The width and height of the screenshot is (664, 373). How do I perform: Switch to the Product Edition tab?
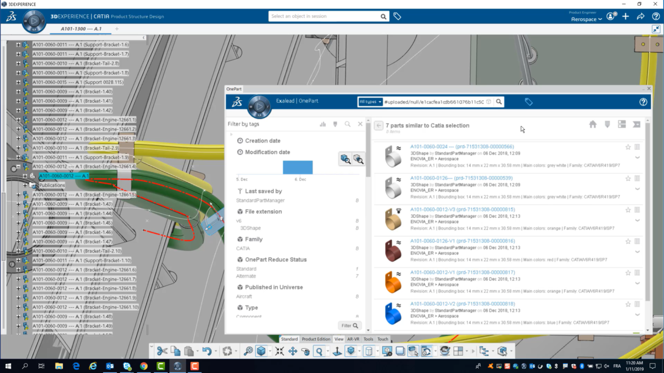coord(316,339)
